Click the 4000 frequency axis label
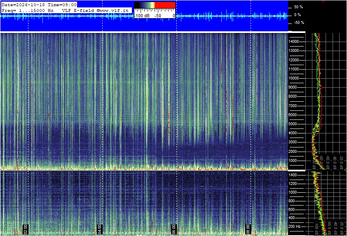 pyautogui.click(x=293, y=133)
